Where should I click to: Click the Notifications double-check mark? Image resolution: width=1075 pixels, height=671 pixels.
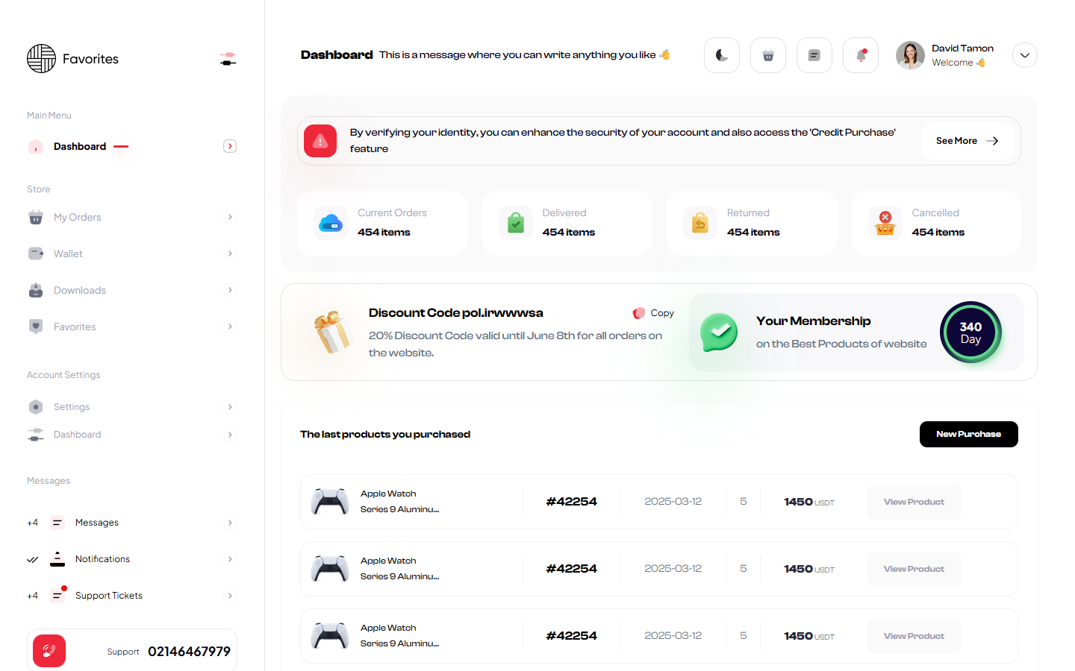pyautogui.click(x=33, y=559)
